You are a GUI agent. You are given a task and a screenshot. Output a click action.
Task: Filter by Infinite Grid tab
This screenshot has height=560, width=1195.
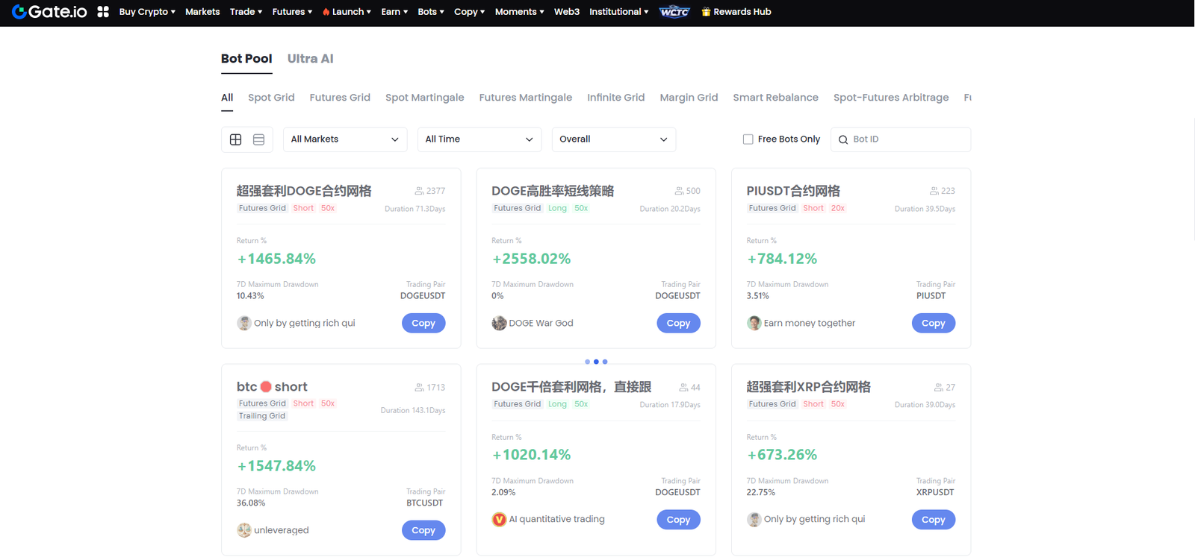(615, 98)
